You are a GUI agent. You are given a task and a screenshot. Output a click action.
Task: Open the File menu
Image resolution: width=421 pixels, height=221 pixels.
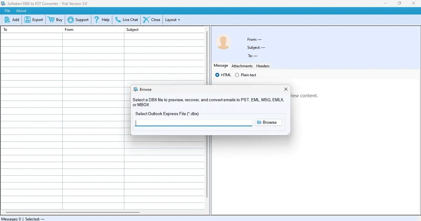point(7,11)
